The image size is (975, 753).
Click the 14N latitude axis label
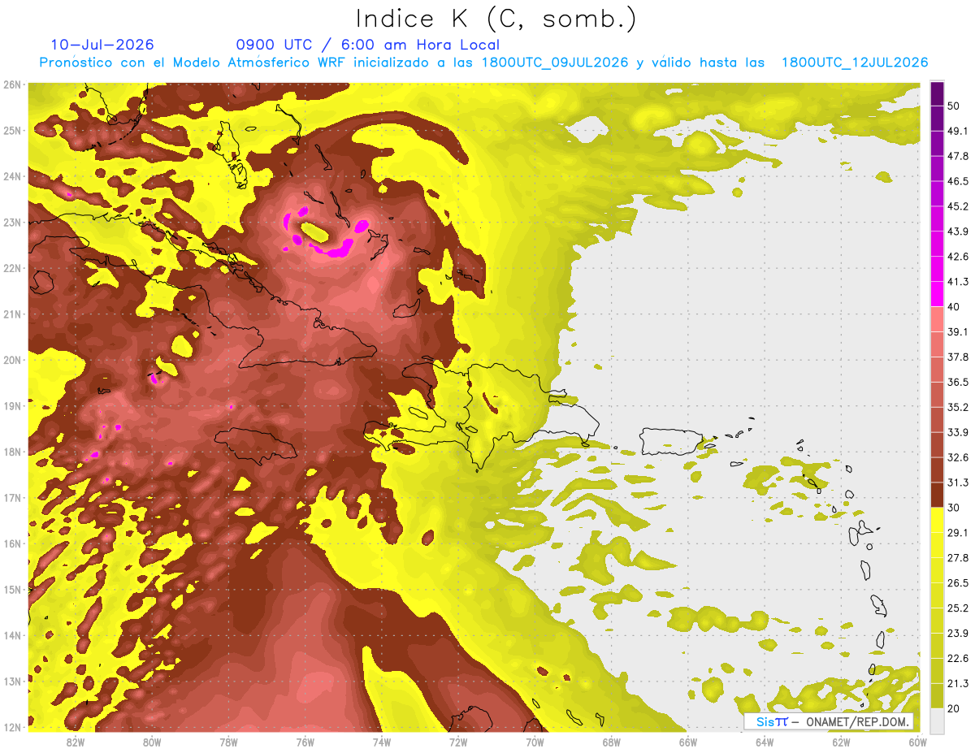pos(11,635)
